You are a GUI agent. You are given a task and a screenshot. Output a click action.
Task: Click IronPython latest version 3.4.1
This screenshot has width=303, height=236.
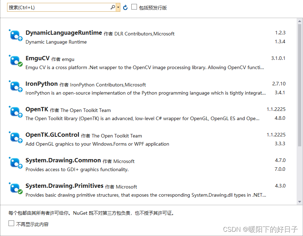pyautogui.click(x=280, y=92)
